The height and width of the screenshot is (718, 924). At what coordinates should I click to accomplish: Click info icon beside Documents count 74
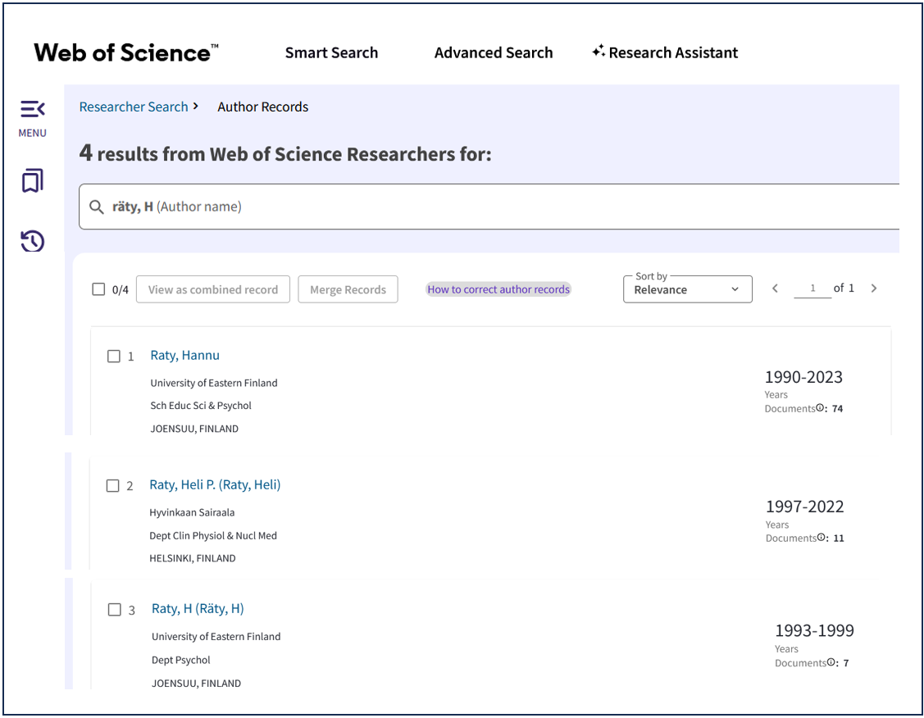pyautogui.click(x=820, y=407)
